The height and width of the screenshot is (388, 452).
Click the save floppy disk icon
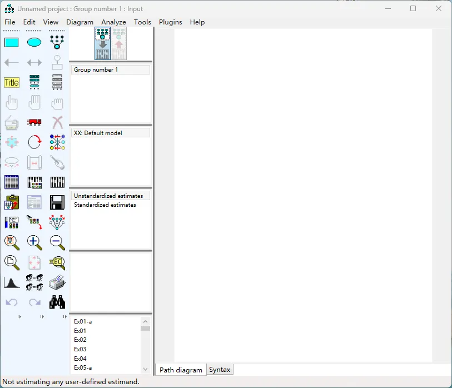pyautogui.click(x=57, y=202)
